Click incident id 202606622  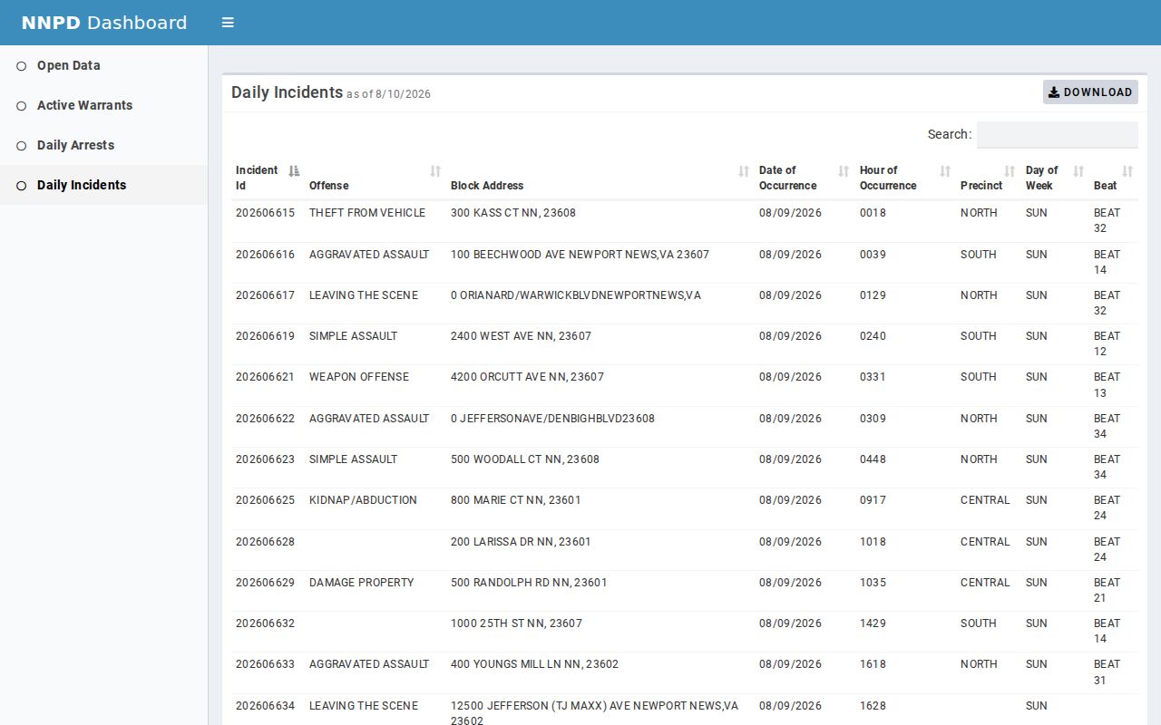pyautogui.click(x=265, y=419)
